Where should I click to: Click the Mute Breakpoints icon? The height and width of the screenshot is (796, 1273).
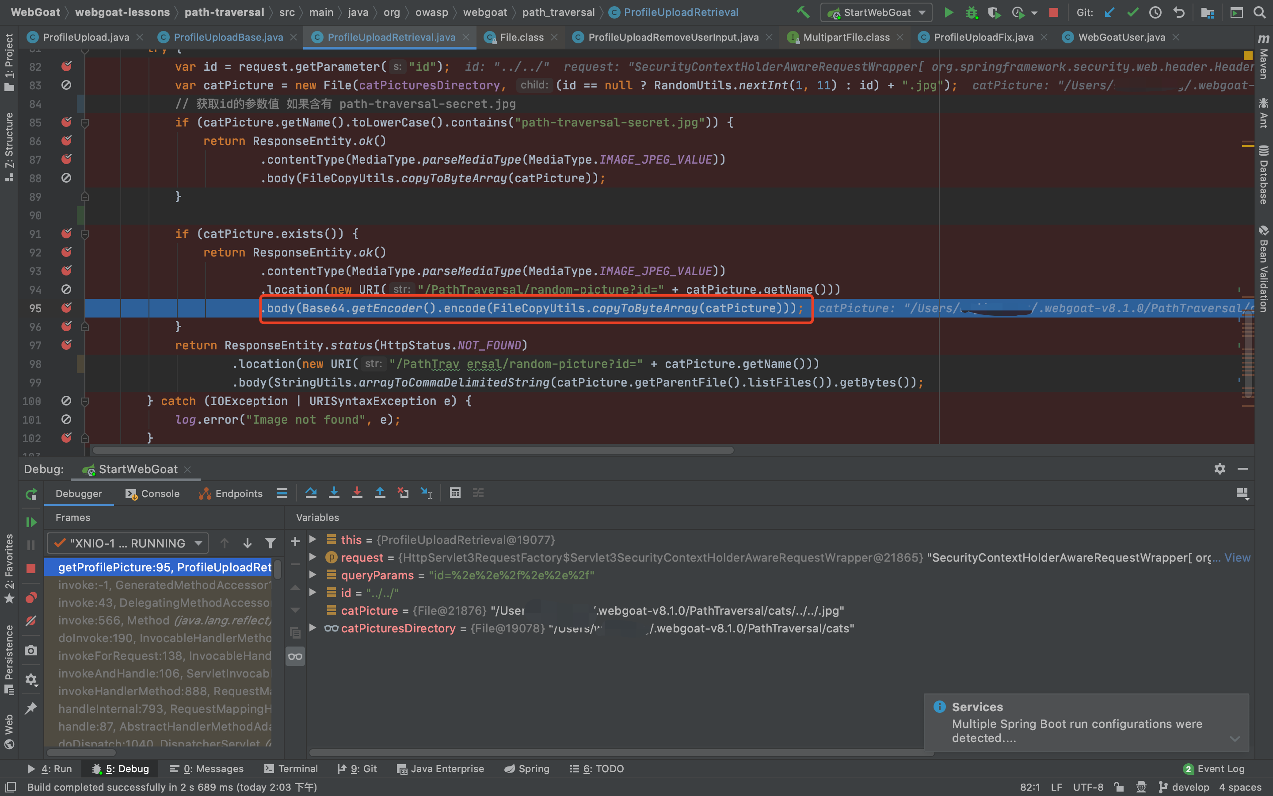pos(31,621)
